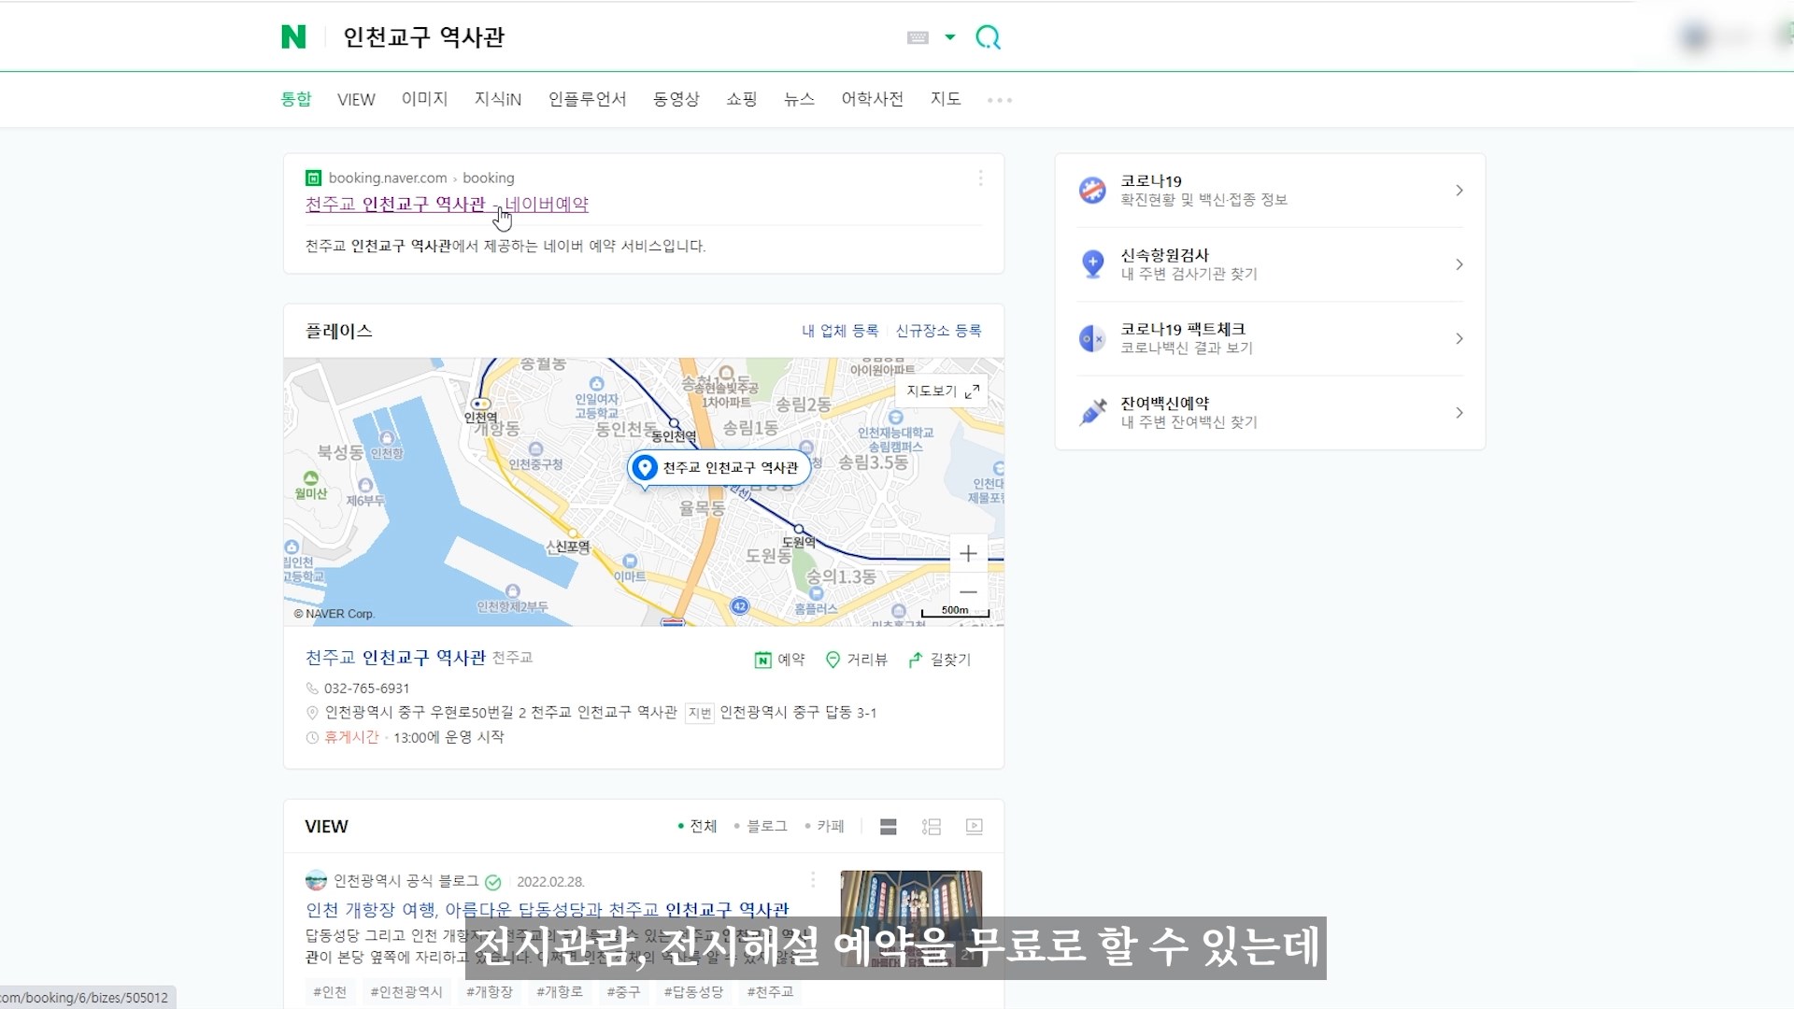
Task: Zoom out on the map
Action: (x=968, y=592)
